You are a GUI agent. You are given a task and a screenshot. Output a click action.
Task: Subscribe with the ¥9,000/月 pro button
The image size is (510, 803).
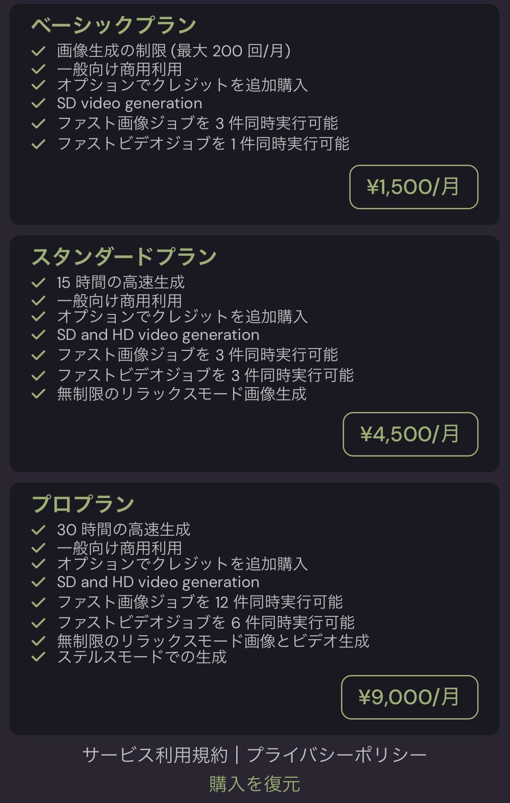[409, 697]
